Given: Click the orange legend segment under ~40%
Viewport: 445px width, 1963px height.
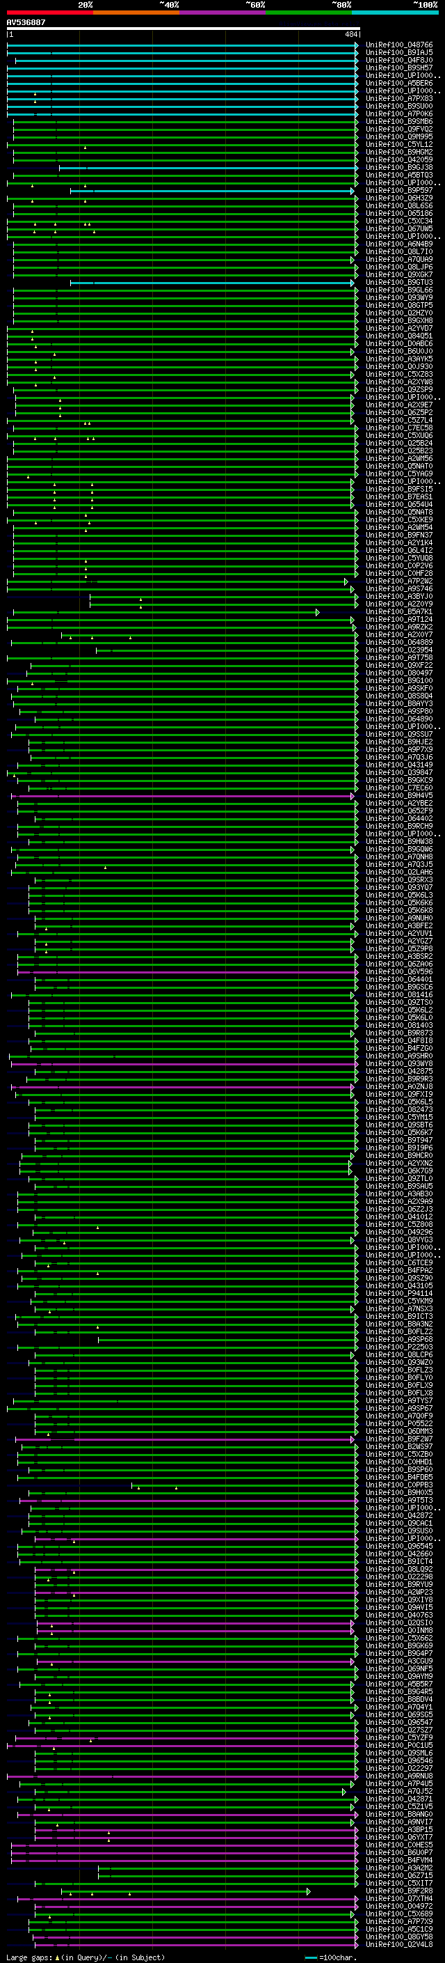Looking at the screenshot, I should (x=136, y=13).
